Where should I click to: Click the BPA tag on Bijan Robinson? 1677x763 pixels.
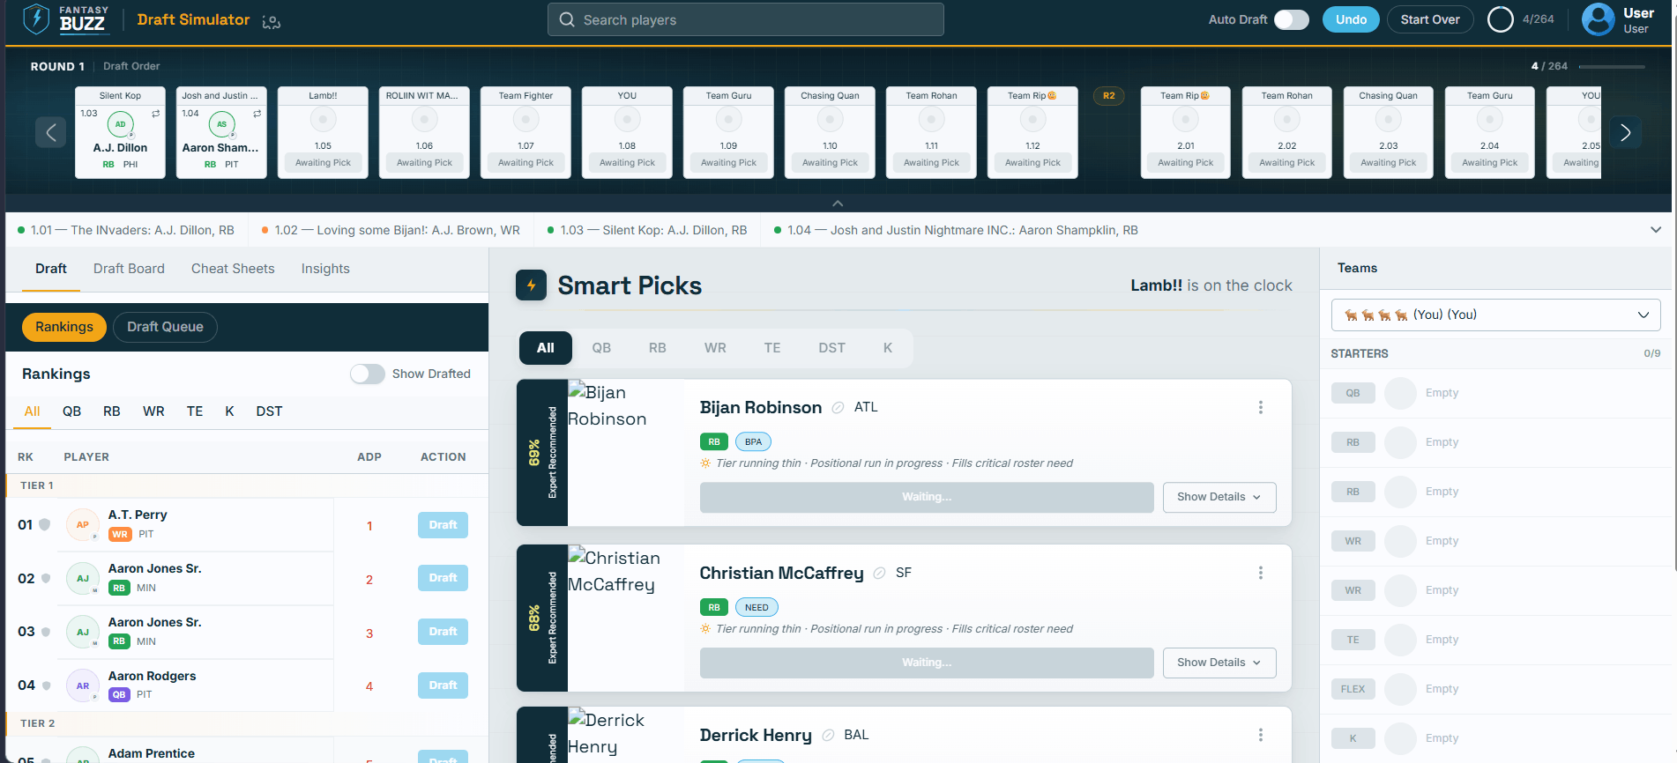[x=753, y=442]
